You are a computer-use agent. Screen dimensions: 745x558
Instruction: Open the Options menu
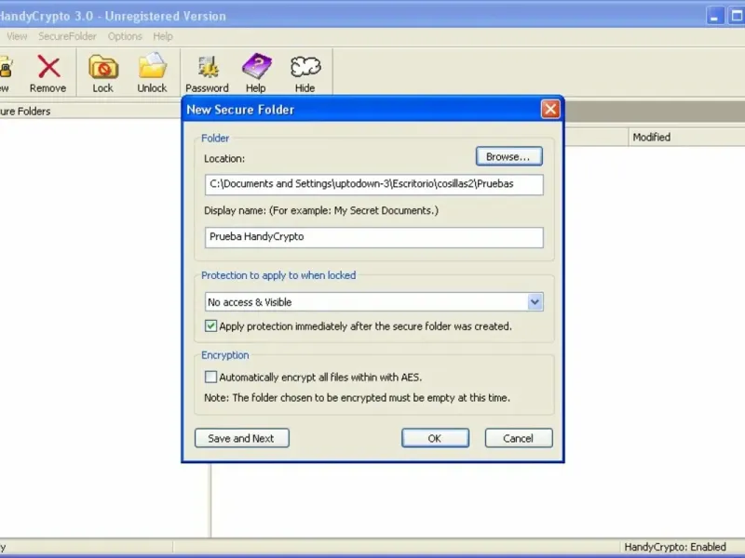125,36
